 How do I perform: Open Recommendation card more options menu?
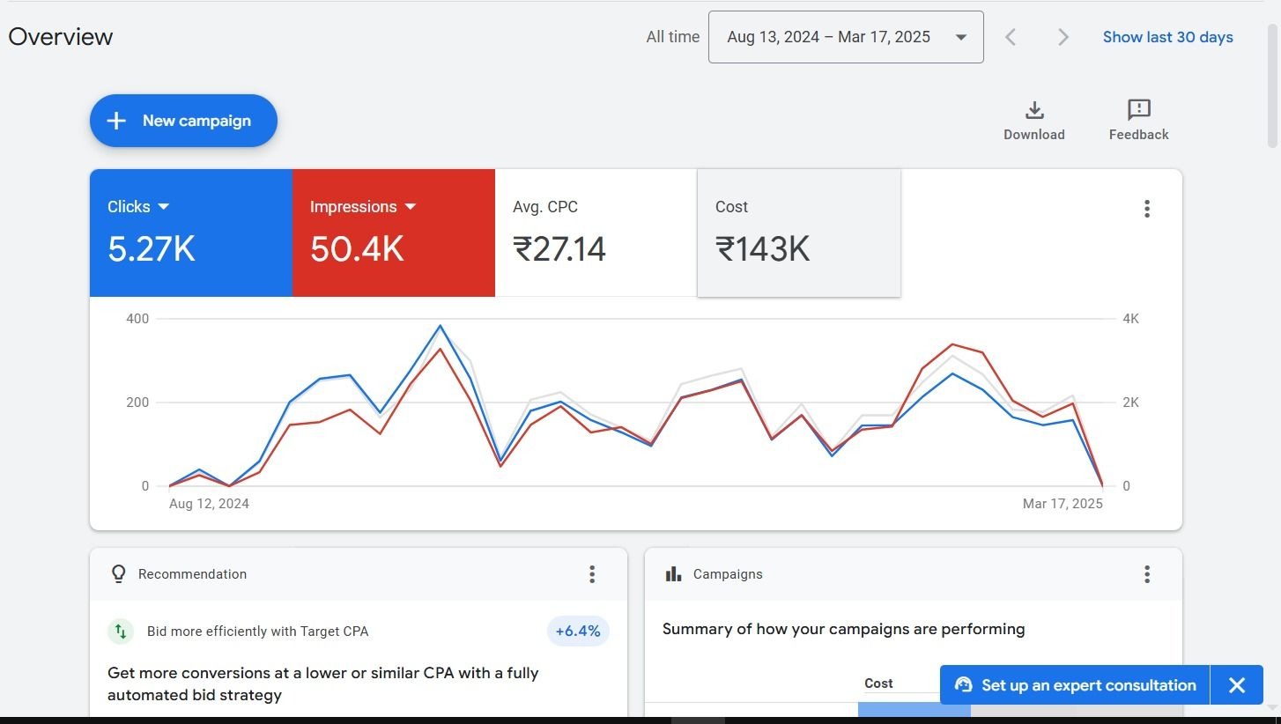point(592,574)
